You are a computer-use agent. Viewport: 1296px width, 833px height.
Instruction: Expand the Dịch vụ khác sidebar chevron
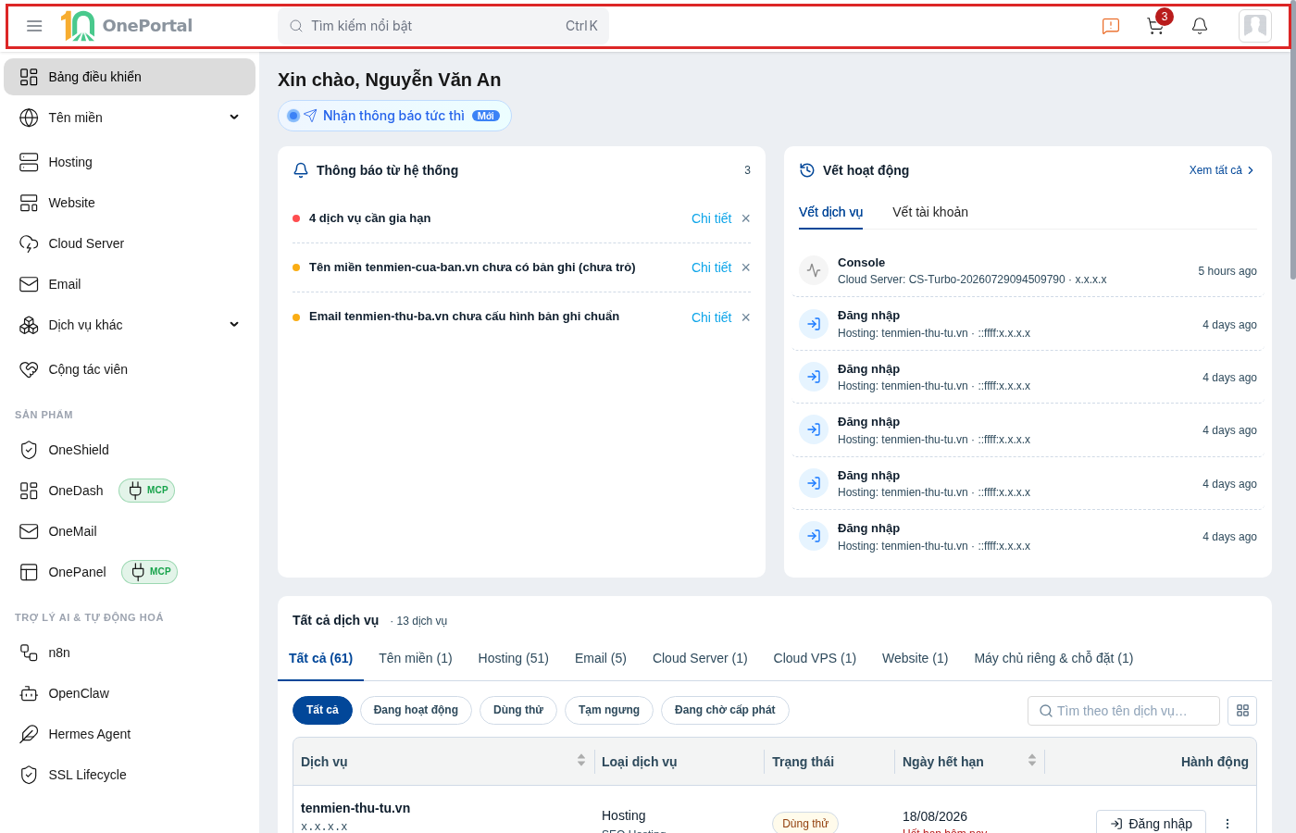tap(234, 325)
